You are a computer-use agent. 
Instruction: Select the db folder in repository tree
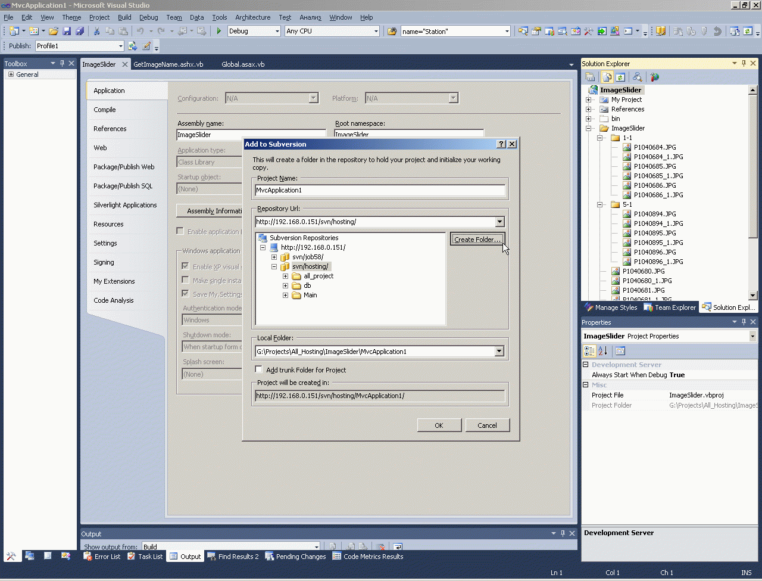click(307, 285)
